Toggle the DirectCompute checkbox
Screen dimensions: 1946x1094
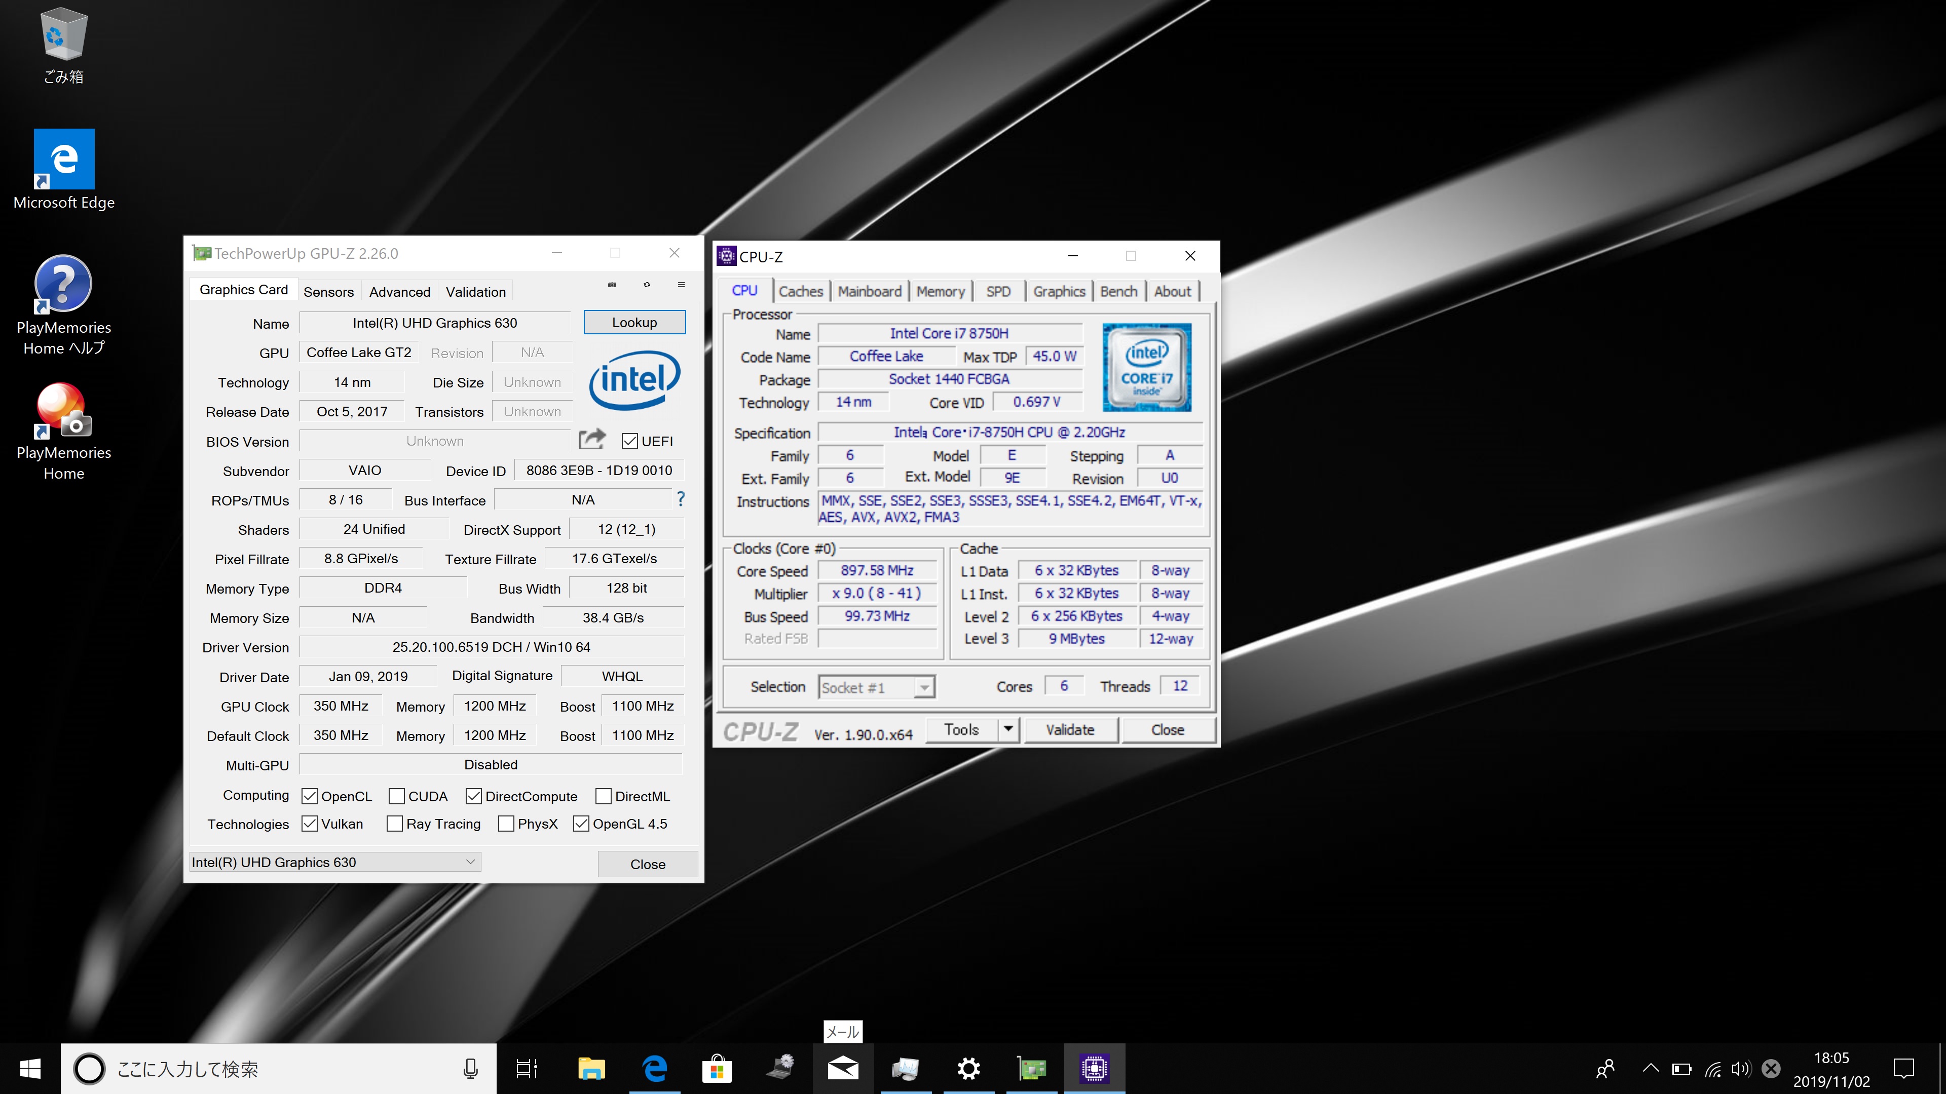point(474,796)
